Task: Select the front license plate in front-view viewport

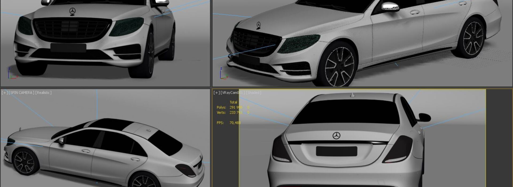Action: click(x=68, y=48)
